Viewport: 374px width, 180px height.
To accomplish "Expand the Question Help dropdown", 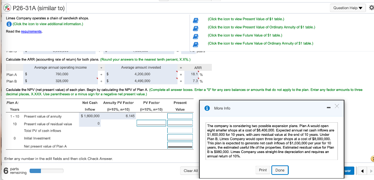I will [x=348, y=8].
